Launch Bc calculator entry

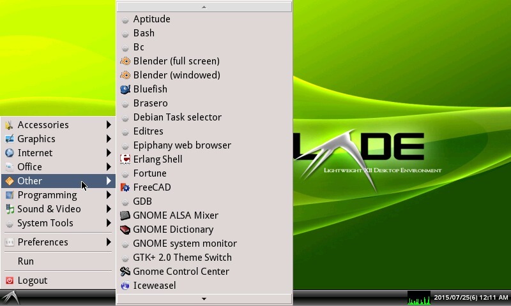click(x=204, y=47)
